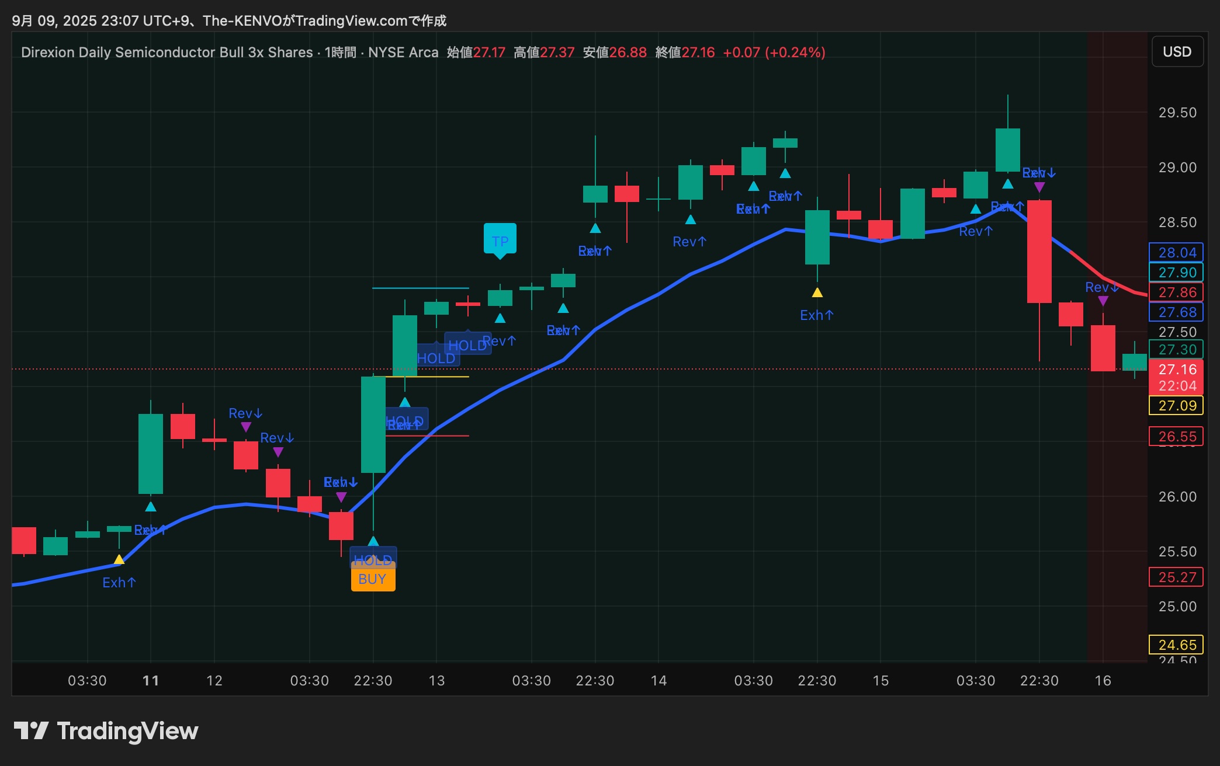Viewport: 1220px width, 766px height.
Task: Click the Direxion Daily Semiconductor symbol title
Action: (167, 53)
